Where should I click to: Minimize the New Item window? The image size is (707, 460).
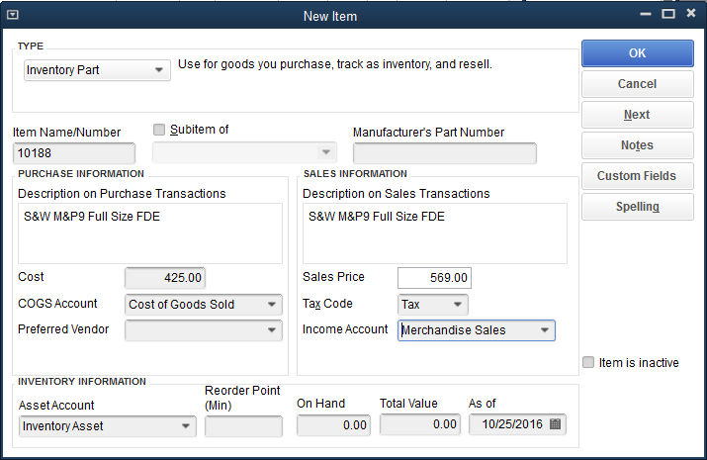646,14
